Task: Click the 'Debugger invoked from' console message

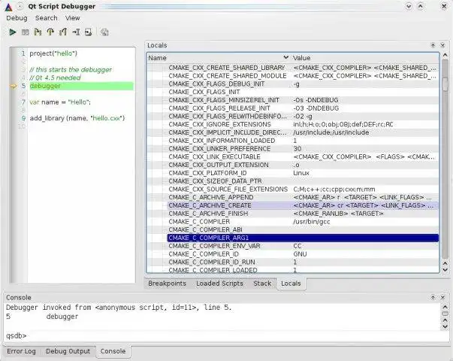Action: 119,307
